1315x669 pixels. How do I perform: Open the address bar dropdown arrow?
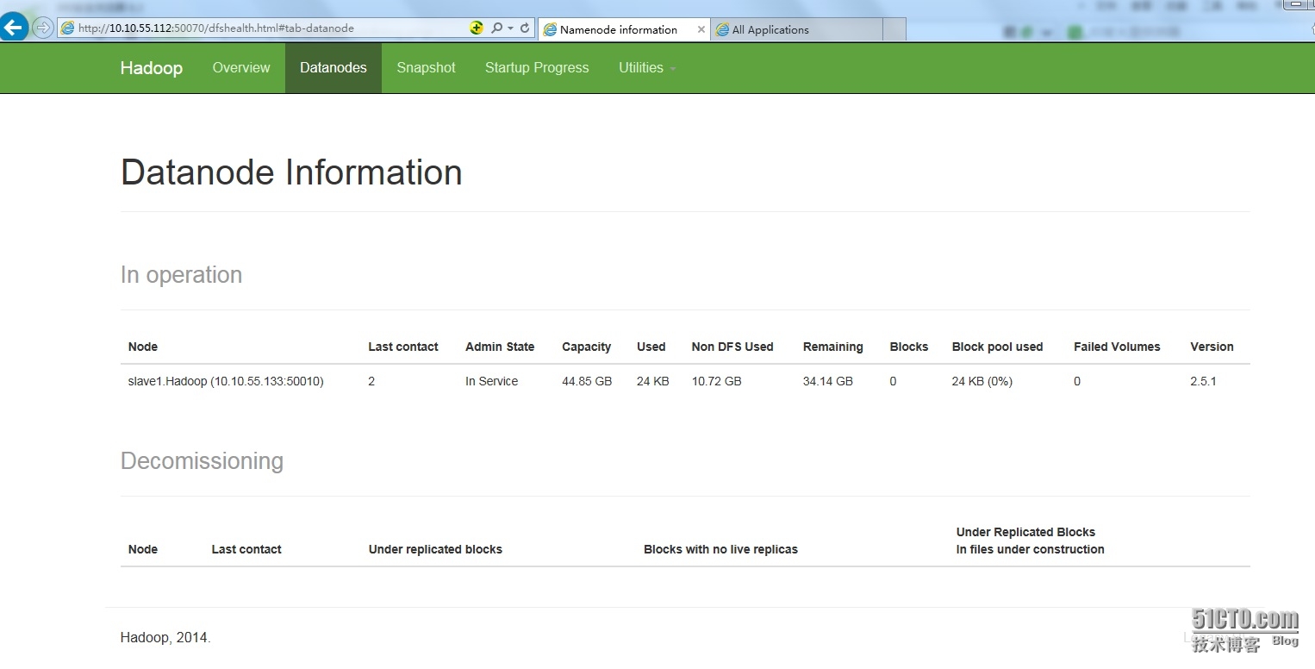[x=510, y=28]
